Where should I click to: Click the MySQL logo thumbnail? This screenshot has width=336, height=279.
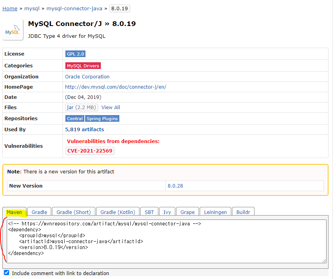(13, 30)
